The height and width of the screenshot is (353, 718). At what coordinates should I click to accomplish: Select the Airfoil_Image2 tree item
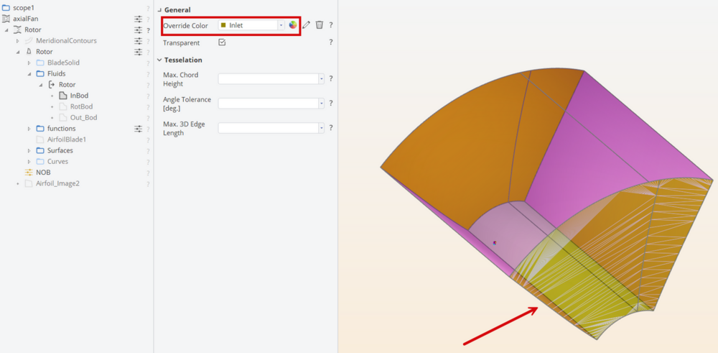click(x=58, y=184)
